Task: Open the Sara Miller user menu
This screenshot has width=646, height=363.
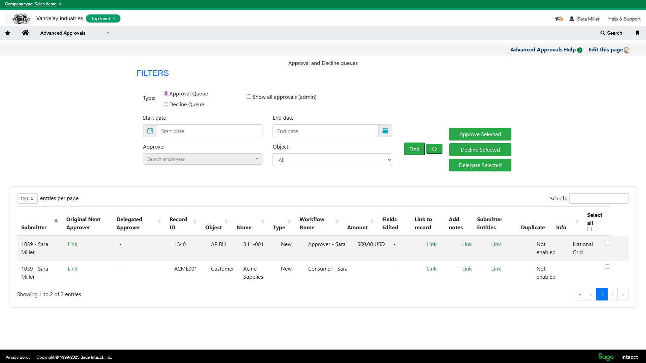Action: 584,19
